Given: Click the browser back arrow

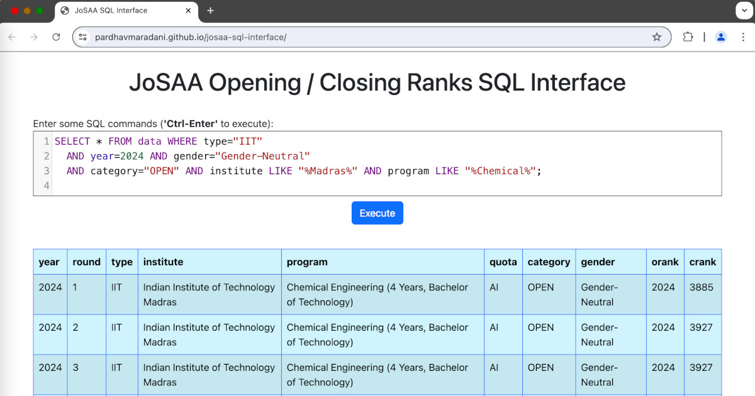Looking at the screenshot, I should 12,37.
